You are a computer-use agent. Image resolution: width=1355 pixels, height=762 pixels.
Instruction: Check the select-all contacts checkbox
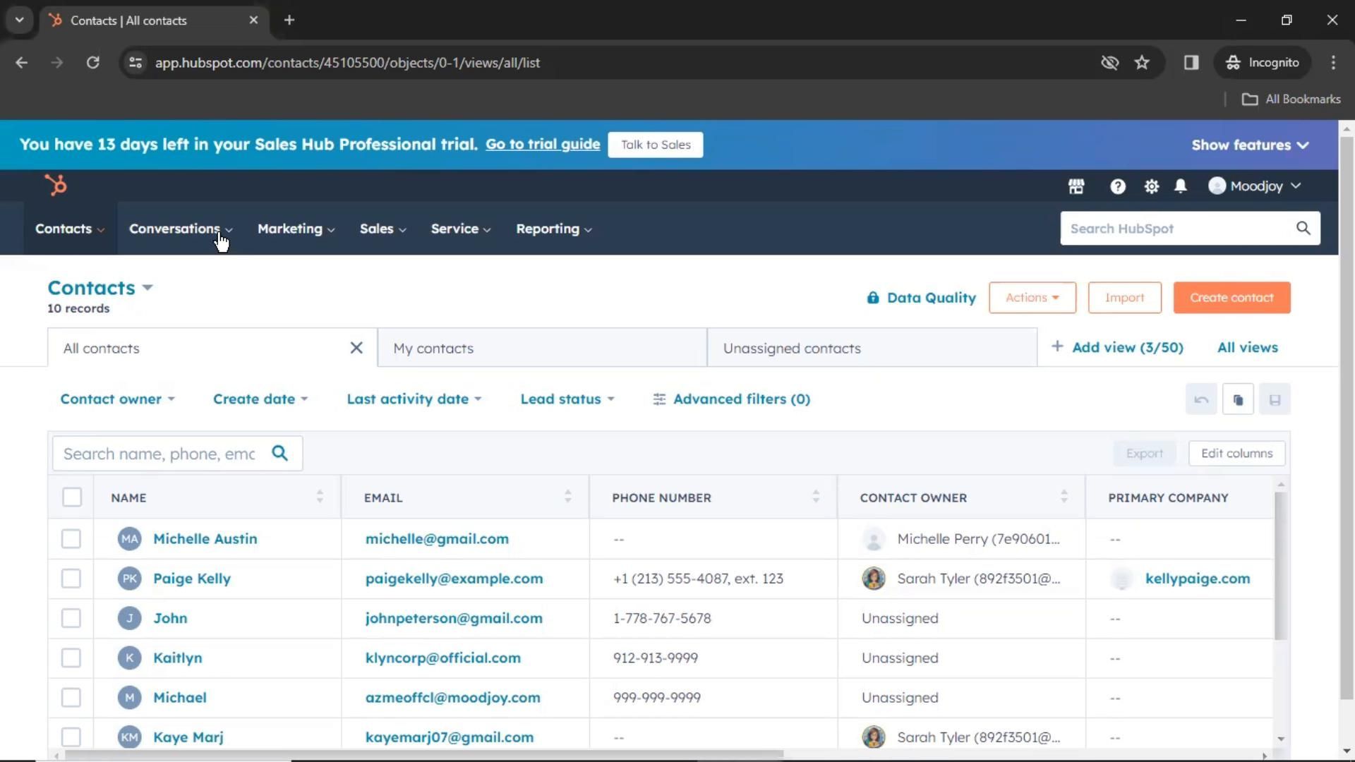point(71,497)
